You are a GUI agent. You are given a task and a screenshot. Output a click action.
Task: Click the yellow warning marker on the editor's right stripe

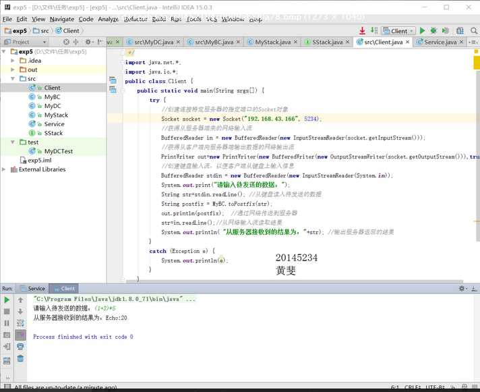(477, 63)
